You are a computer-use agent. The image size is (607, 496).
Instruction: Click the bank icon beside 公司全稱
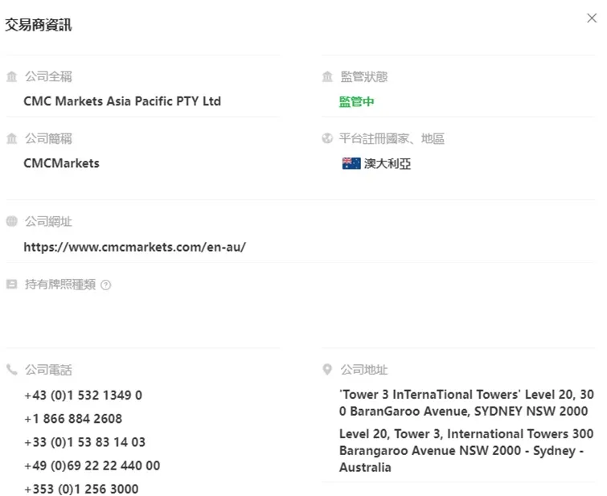coord(11,76)
